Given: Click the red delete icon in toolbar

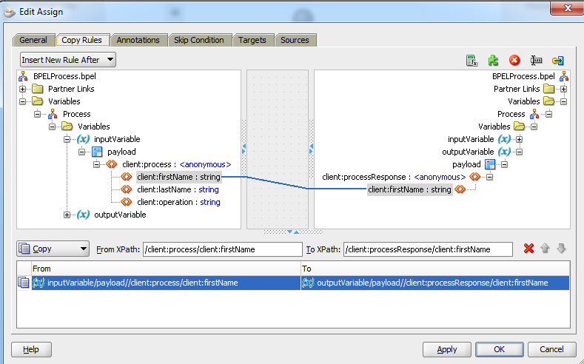Looking at the screenshot, I should [x=514, y=60].
